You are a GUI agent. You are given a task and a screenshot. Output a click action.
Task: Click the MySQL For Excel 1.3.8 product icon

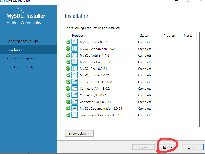pyautogui.click(x=75, y=62)
